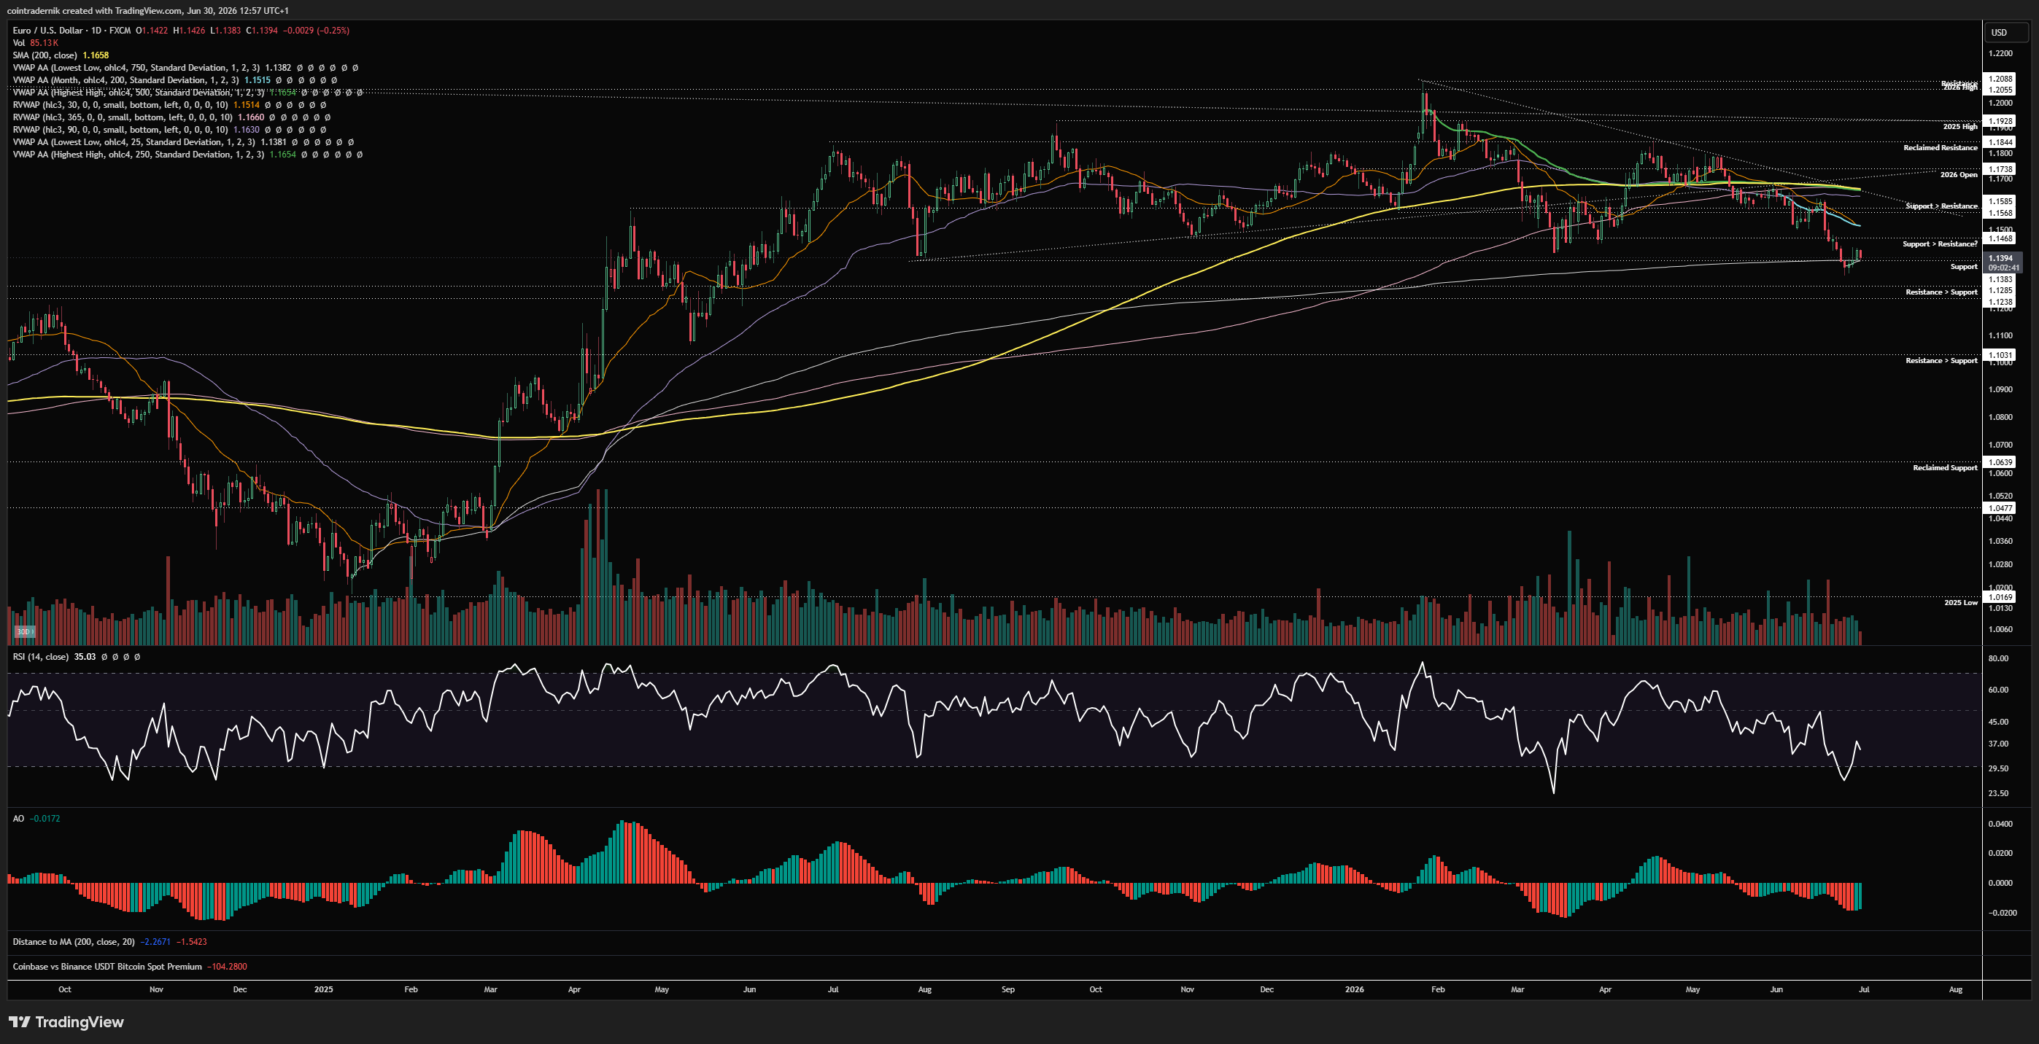Viewport: 2039px width, 1044px height.
Task: Click the Aug label at the time axis end
Action: pos(1955,989)
